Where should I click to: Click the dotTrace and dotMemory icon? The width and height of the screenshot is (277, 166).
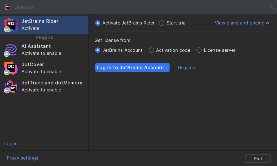pos(11,87)
